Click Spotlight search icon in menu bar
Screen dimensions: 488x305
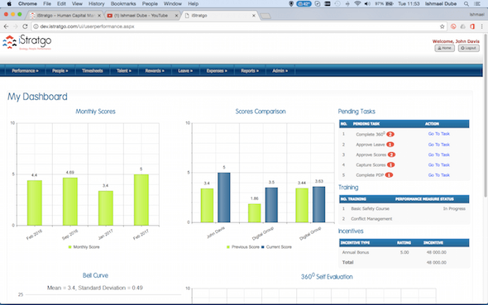pos(466,4)
